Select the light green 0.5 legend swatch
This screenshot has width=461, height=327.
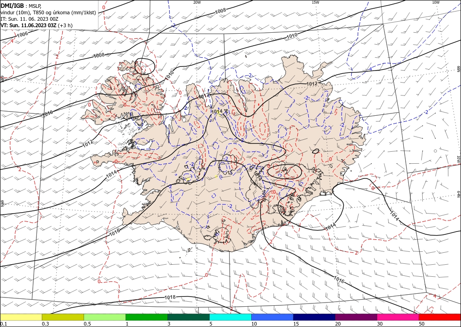pos(105,317)
